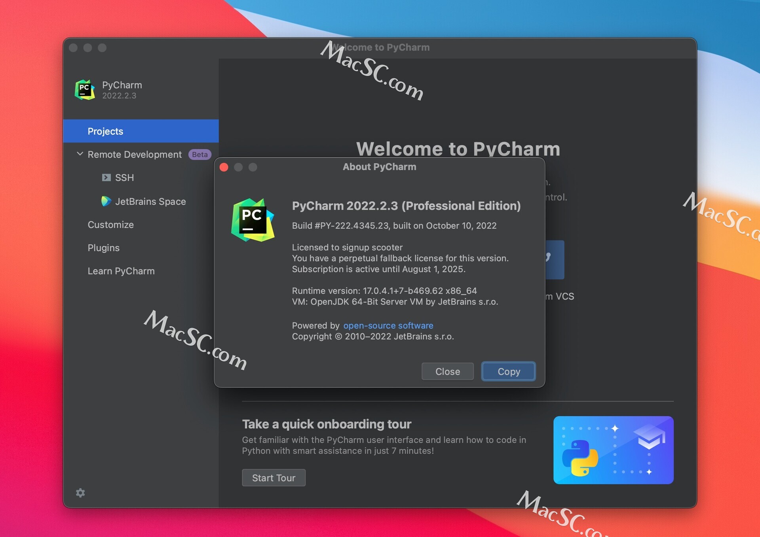
Task: Click the 'Licensed to signup scooter' text
Action: point(347,248)
